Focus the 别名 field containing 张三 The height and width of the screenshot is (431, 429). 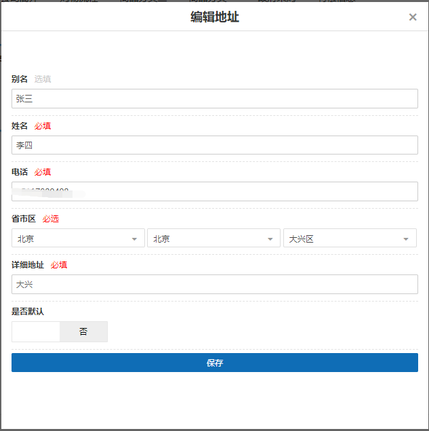click(x=214, y=99)
